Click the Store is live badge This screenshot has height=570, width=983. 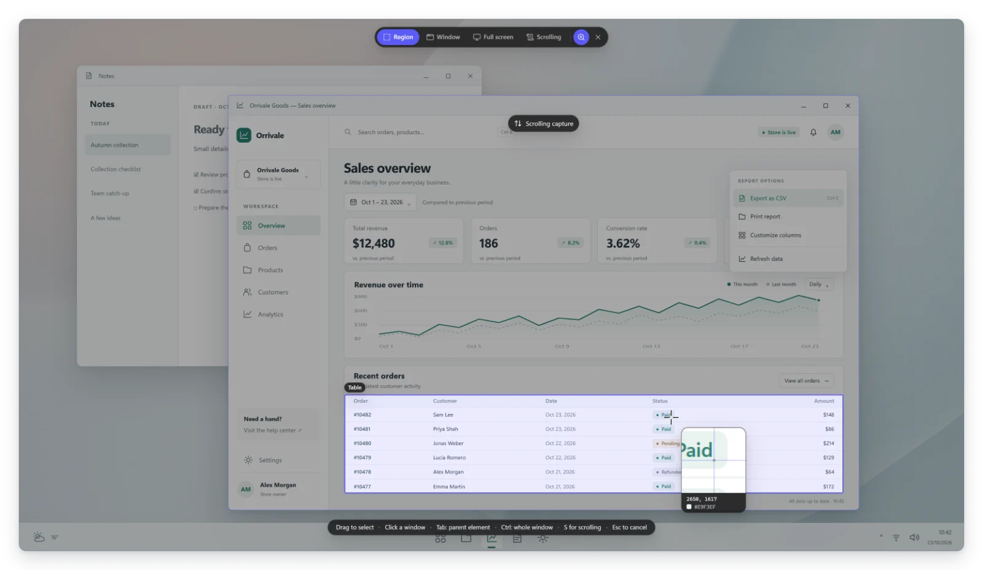pyautogui.click(x=779, y=132)
